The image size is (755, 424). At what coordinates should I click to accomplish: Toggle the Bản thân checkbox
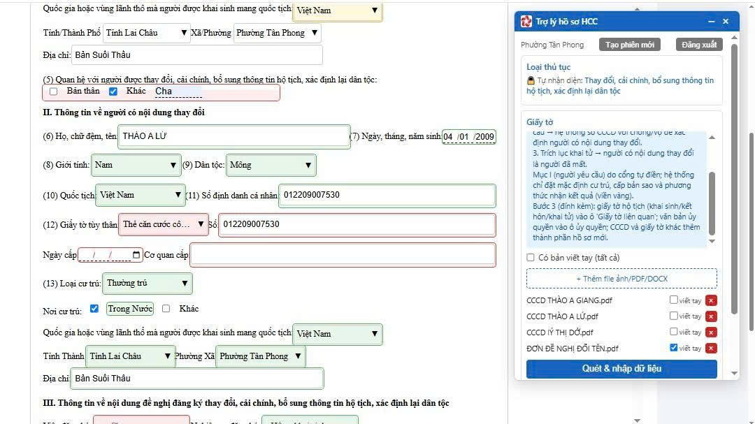[53, 92]
